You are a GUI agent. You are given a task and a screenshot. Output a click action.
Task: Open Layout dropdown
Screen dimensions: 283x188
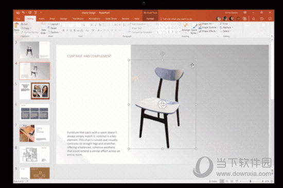[54, 24]
